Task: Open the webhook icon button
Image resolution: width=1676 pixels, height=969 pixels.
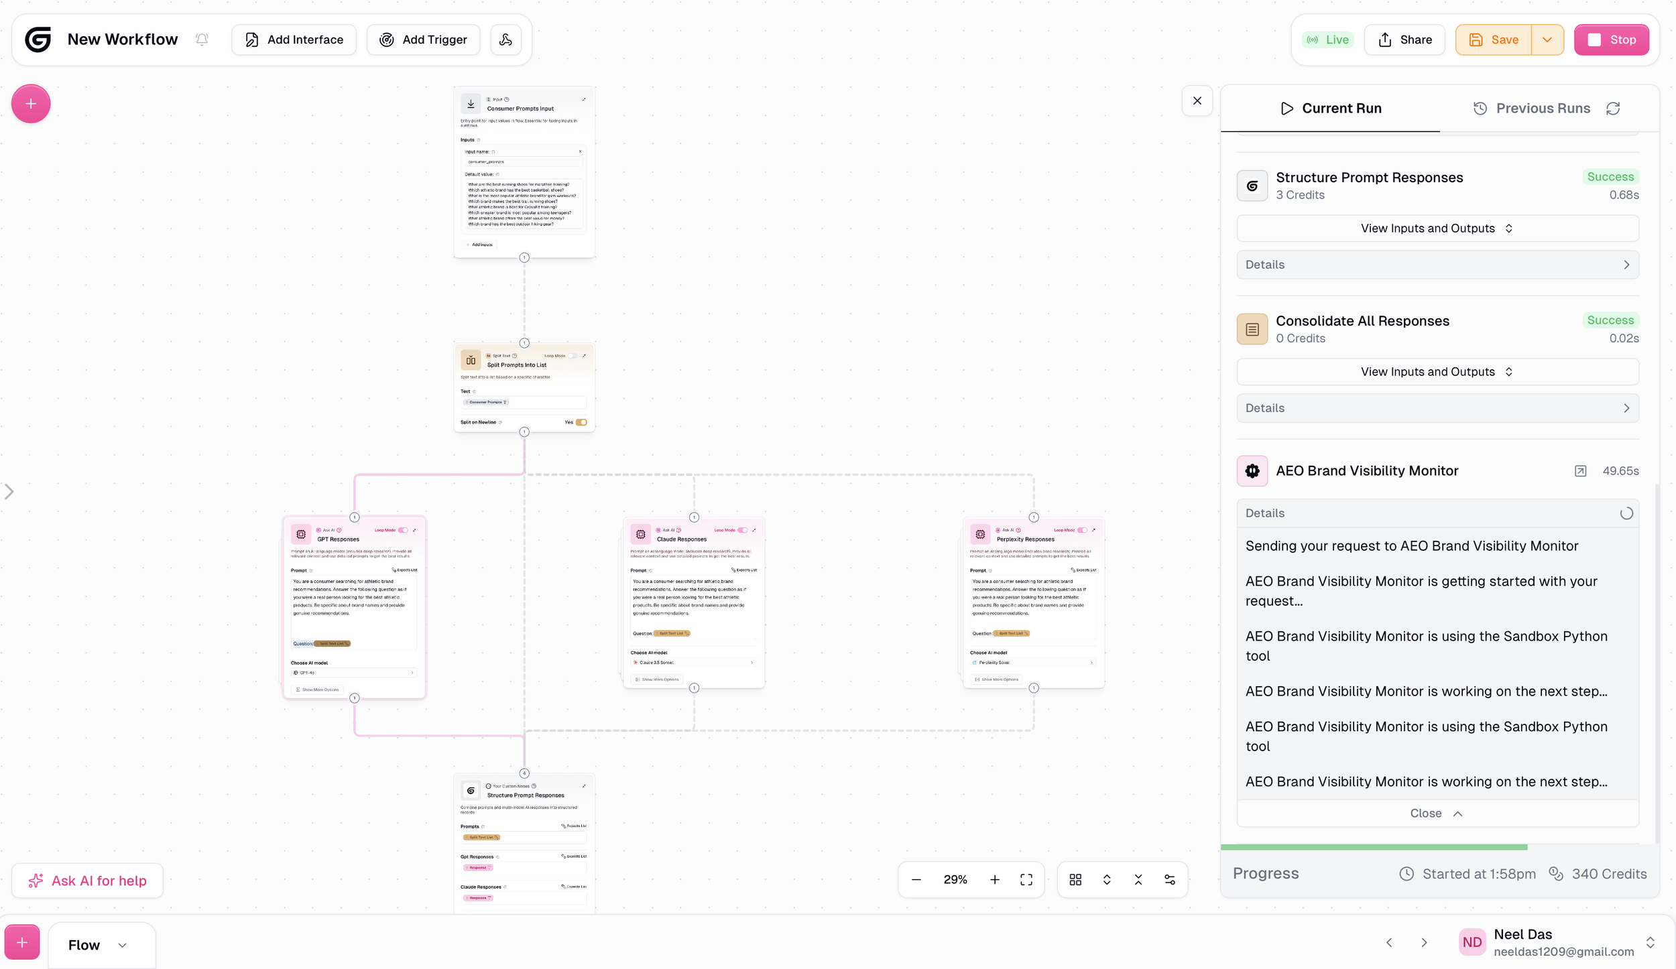Action: point(505,40)
